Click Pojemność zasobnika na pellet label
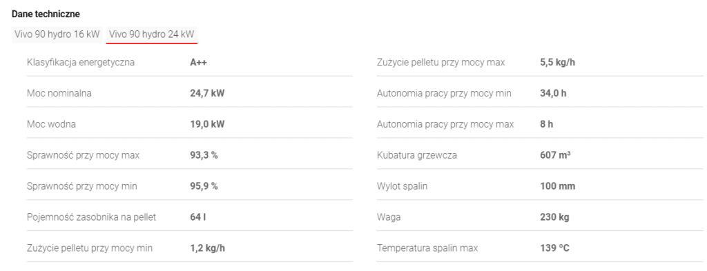The height and width of the screenshot is (271, 707). [92, 217]
